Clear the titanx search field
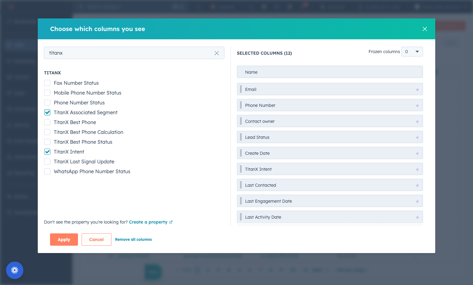This screenshot has width=473, height=285. click(217, 53)
